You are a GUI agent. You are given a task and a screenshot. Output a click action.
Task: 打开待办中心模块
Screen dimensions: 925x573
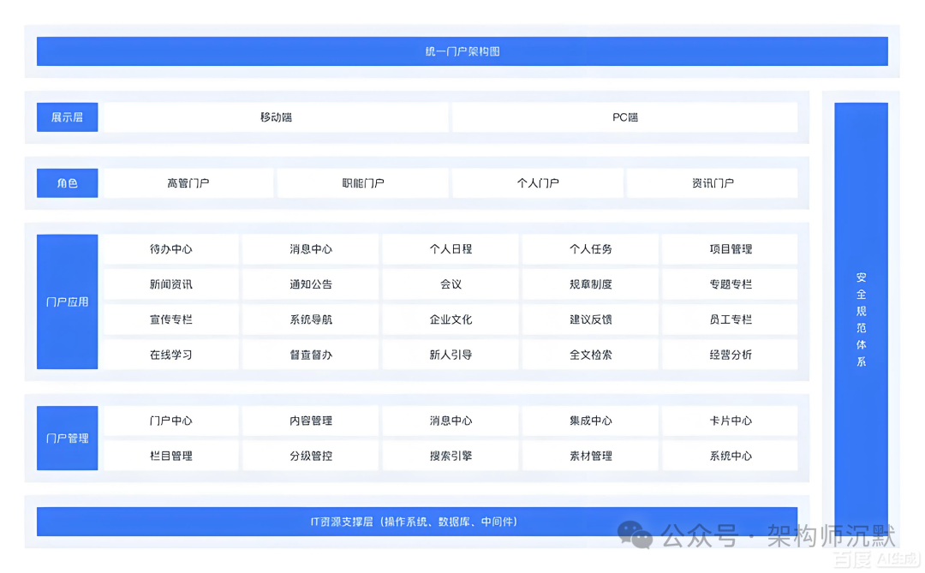pos(170,249)
